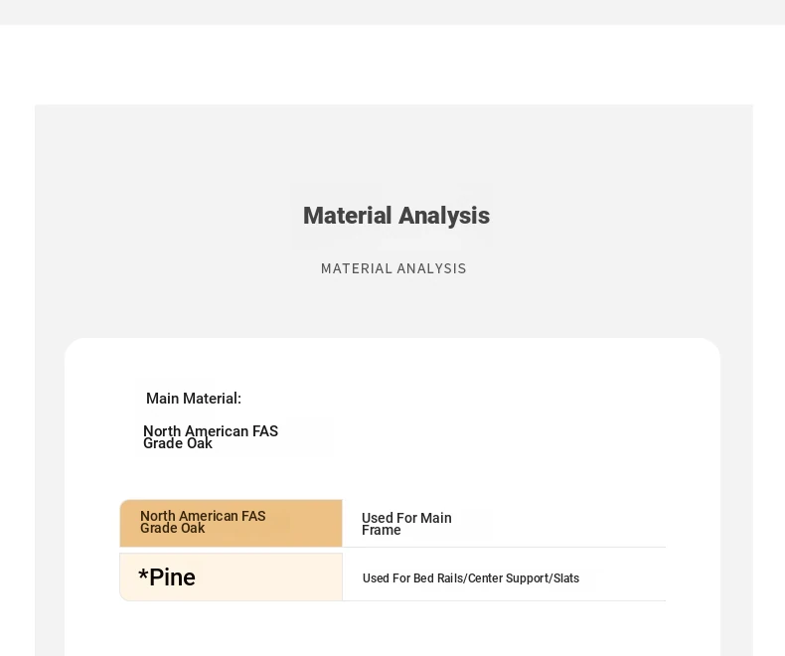This screenshot has width=785, height=656.
Task: Click the Main Material: label
Action: 194,399
